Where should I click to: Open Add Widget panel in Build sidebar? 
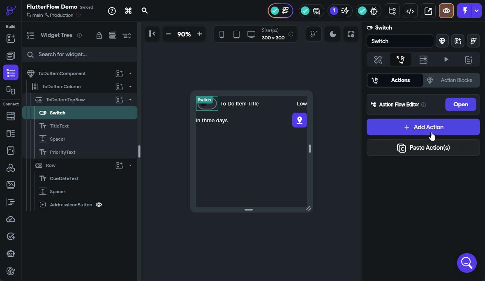click(x=11, y=38)
